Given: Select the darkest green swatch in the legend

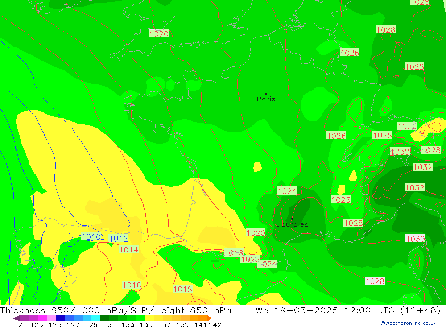Looking at the screenshot, I should 105,318.
